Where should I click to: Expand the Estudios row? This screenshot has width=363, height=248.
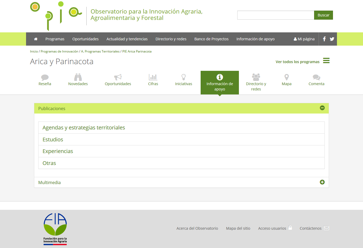(x=181, y=140)
